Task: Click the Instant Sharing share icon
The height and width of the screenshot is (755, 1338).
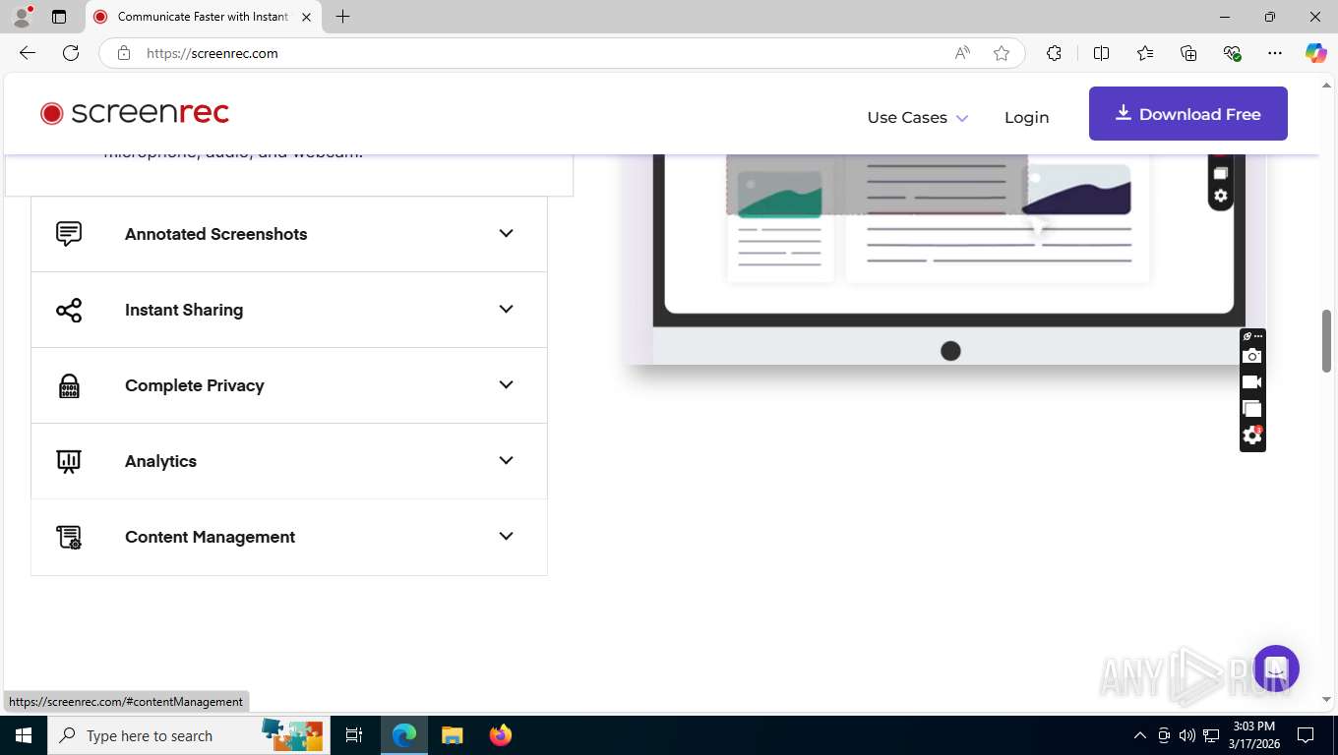Action: (69, 310)
